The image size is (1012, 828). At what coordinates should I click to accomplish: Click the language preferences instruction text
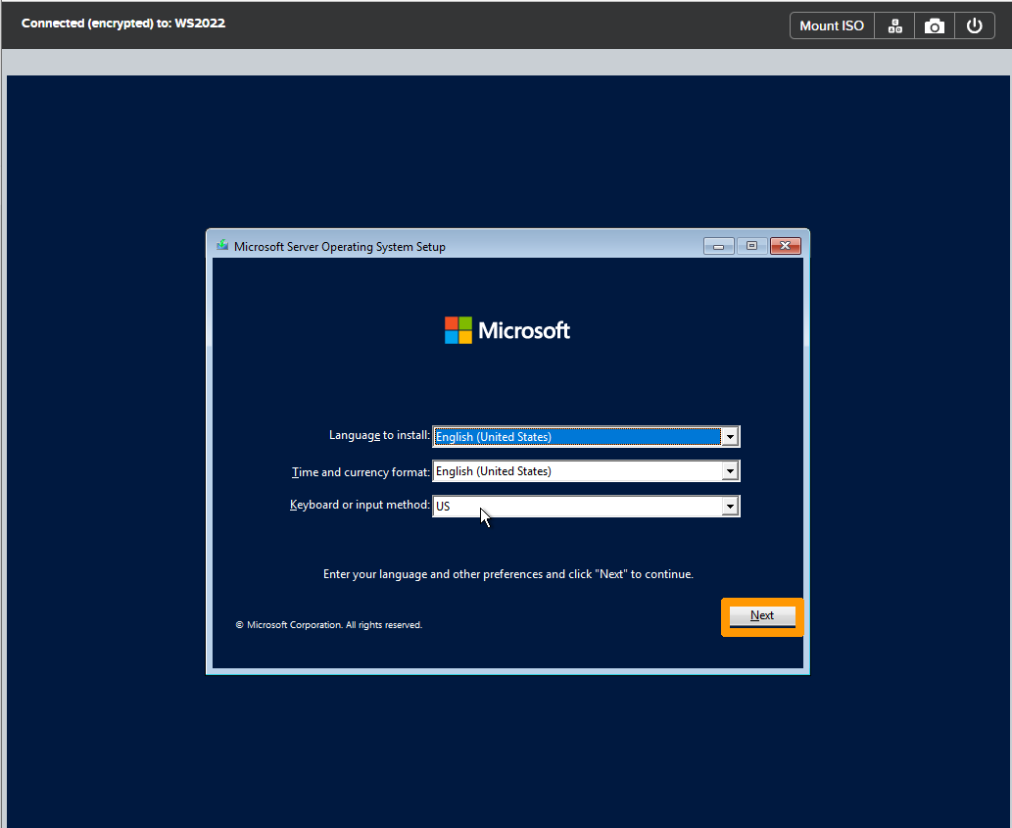tap(508, 574)
